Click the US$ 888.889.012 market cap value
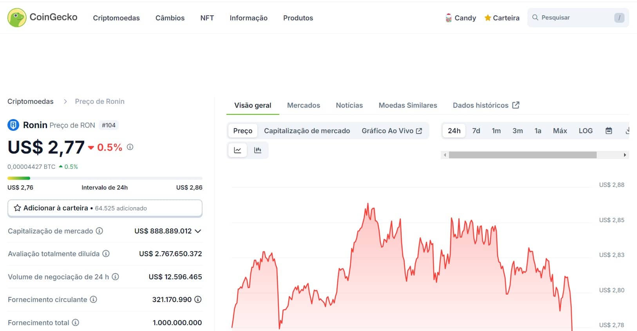637x331 pixels. pyautogui.click(x=163, y=231)
